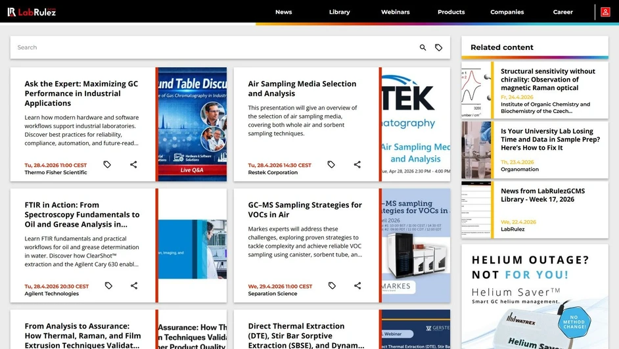This screenshot has width=619, height=349.
Task: Open the News menu
Action: pyautogui.click(x=283, y=12)
